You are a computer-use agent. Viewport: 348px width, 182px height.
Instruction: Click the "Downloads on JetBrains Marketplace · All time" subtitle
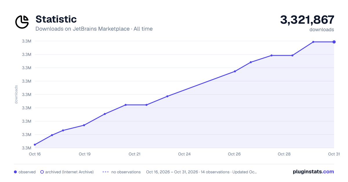coord(94,29)
